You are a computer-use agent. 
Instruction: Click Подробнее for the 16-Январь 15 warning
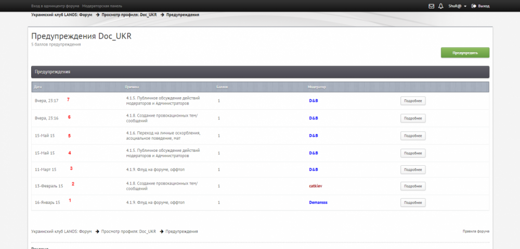click(x=413, y=202)
